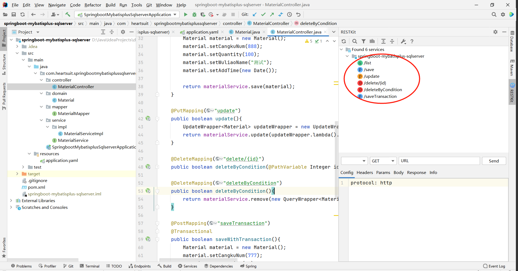Image resolution: width=518 pixels, height=271 pixels.
Task: Switch to application.yaml editor tab
Action: click(x=202, y=32)
